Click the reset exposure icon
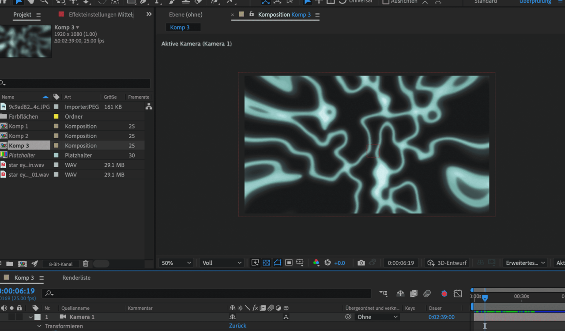The image size is (565, 331). 328,263
